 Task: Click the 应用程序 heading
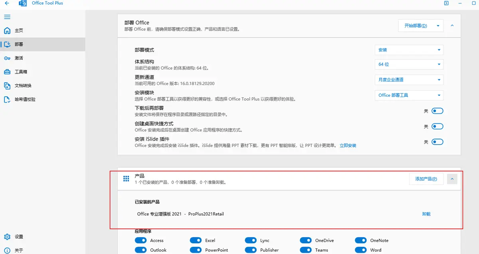pos(143,231)
